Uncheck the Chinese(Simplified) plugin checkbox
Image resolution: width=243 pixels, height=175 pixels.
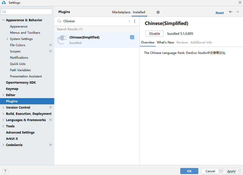132,37
